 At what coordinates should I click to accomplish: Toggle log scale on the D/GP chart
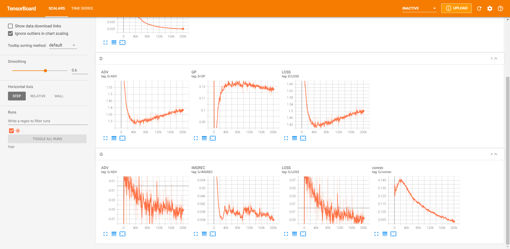click(204, 138)
